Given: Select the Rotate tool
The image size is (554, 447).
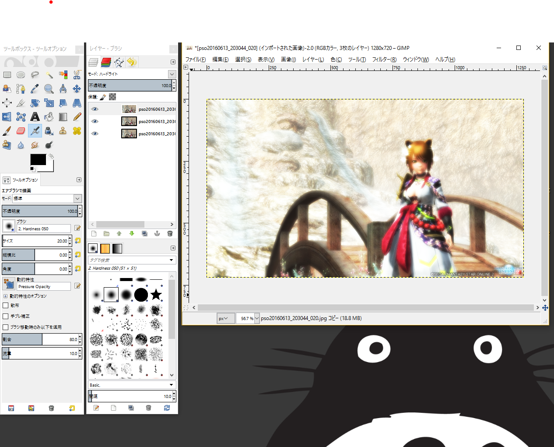Looking at the screenshot, I should click(x=35, y=103).
